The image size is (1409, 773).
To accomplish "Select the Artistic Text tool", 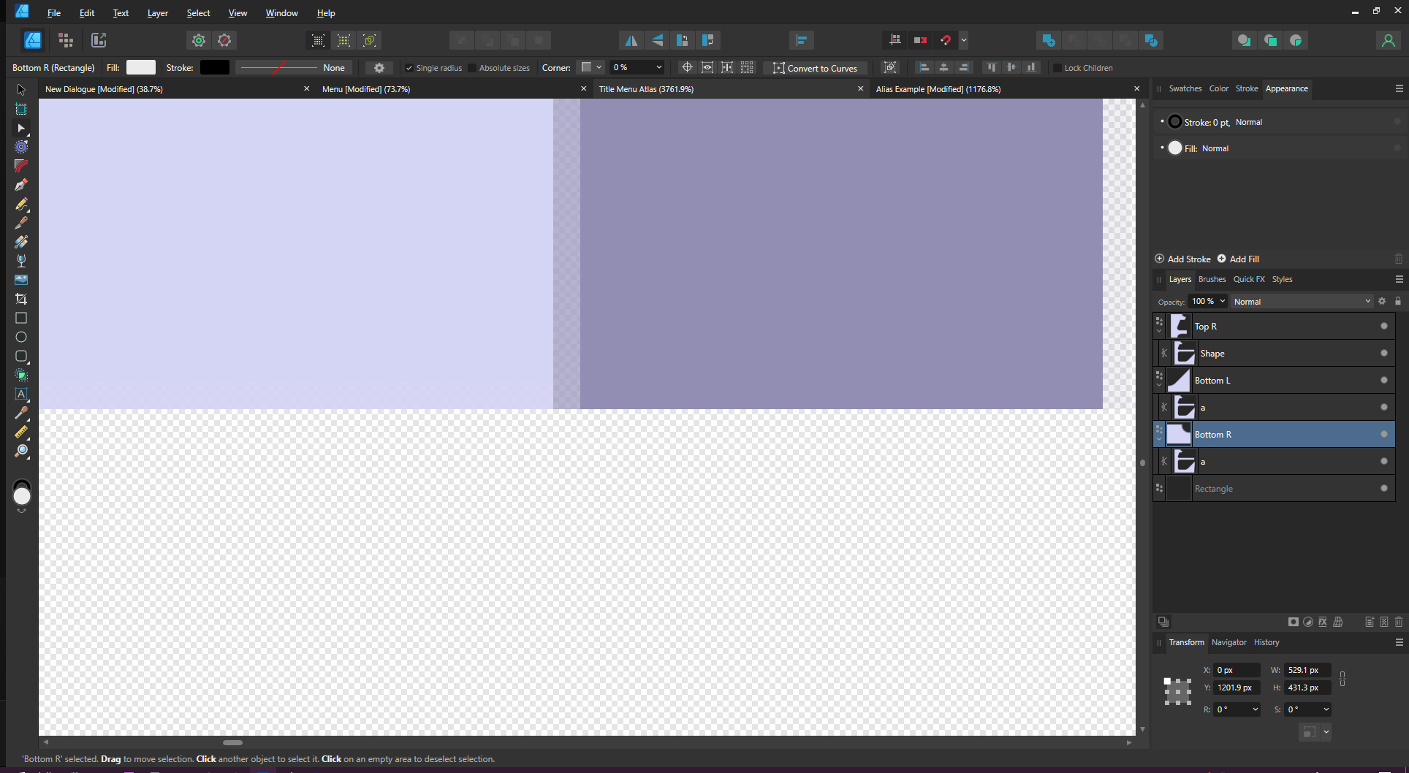I will tap(21, 394).
